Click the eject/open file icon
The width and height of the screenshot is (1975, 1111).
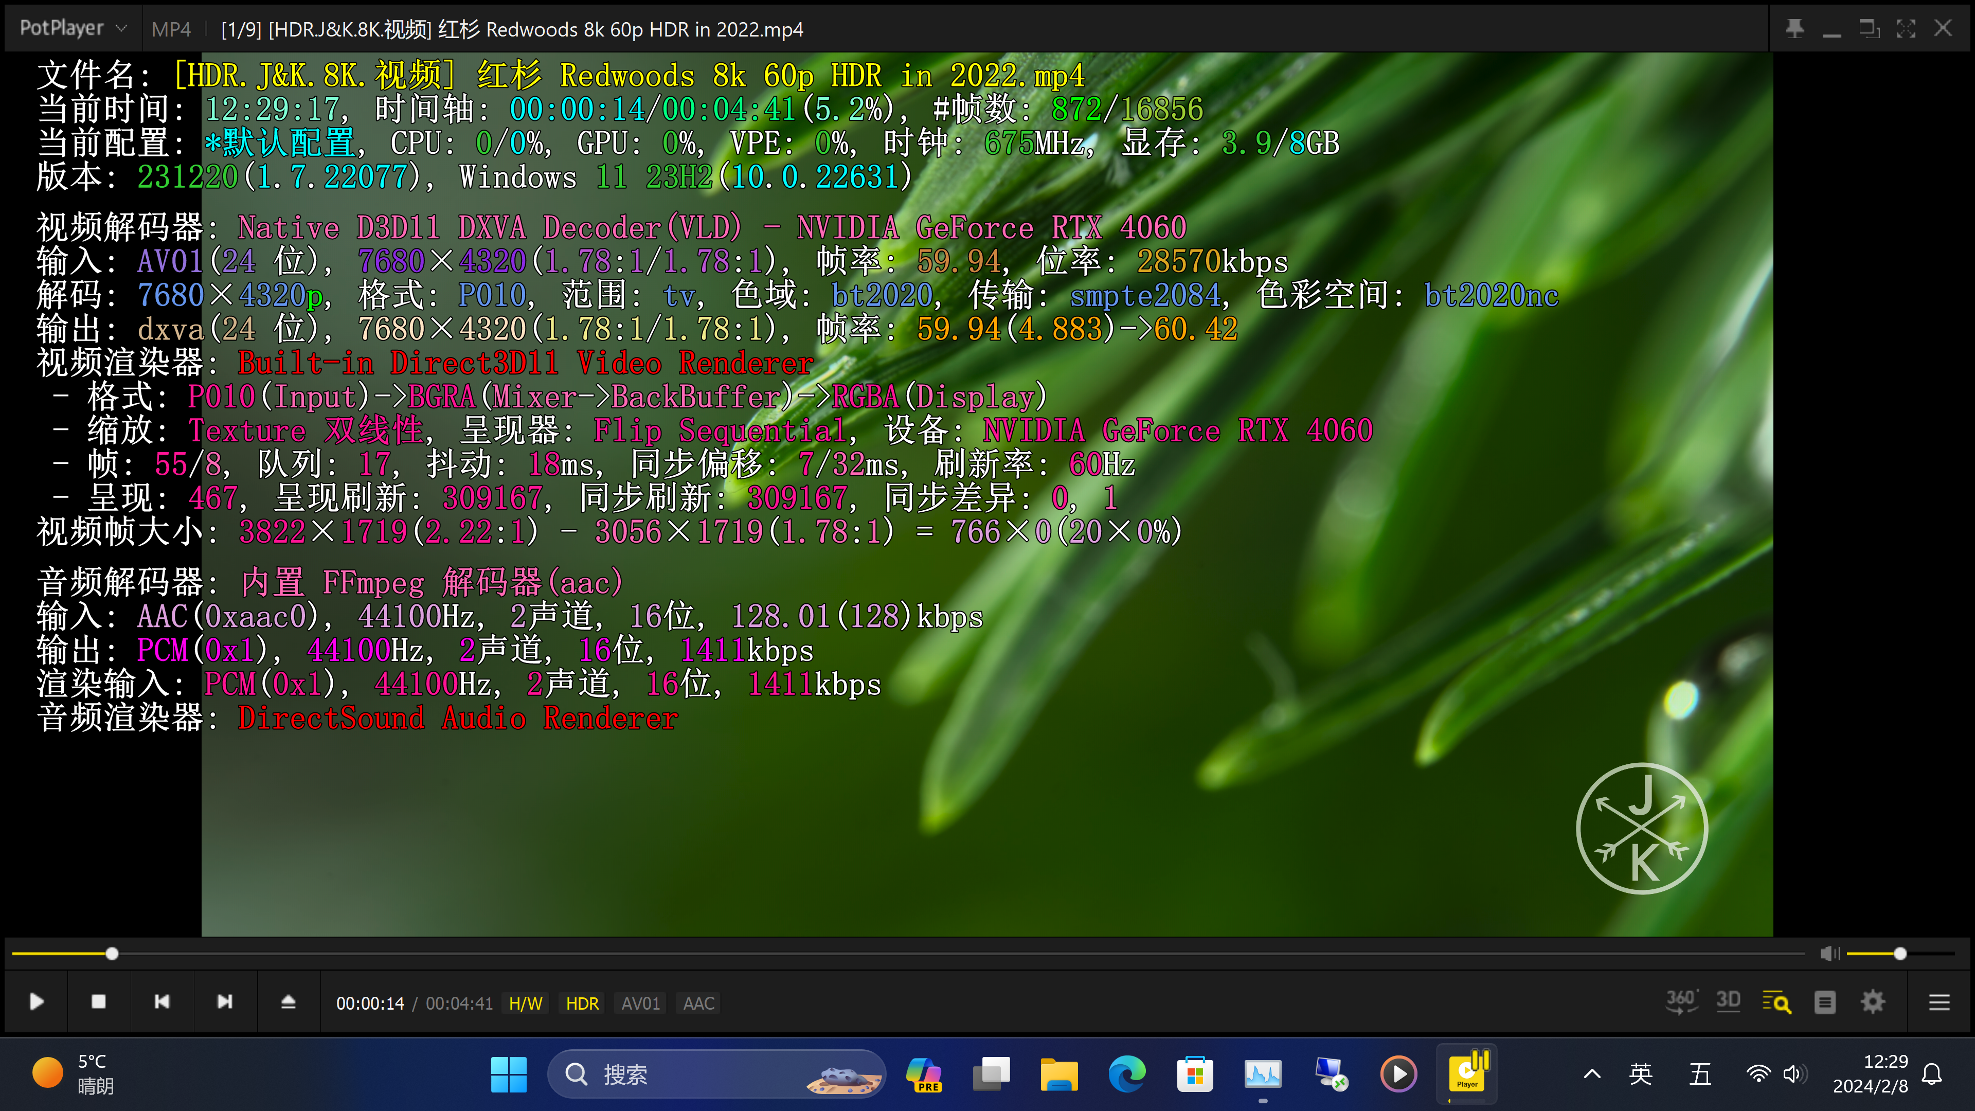(x=288, y=1002)
